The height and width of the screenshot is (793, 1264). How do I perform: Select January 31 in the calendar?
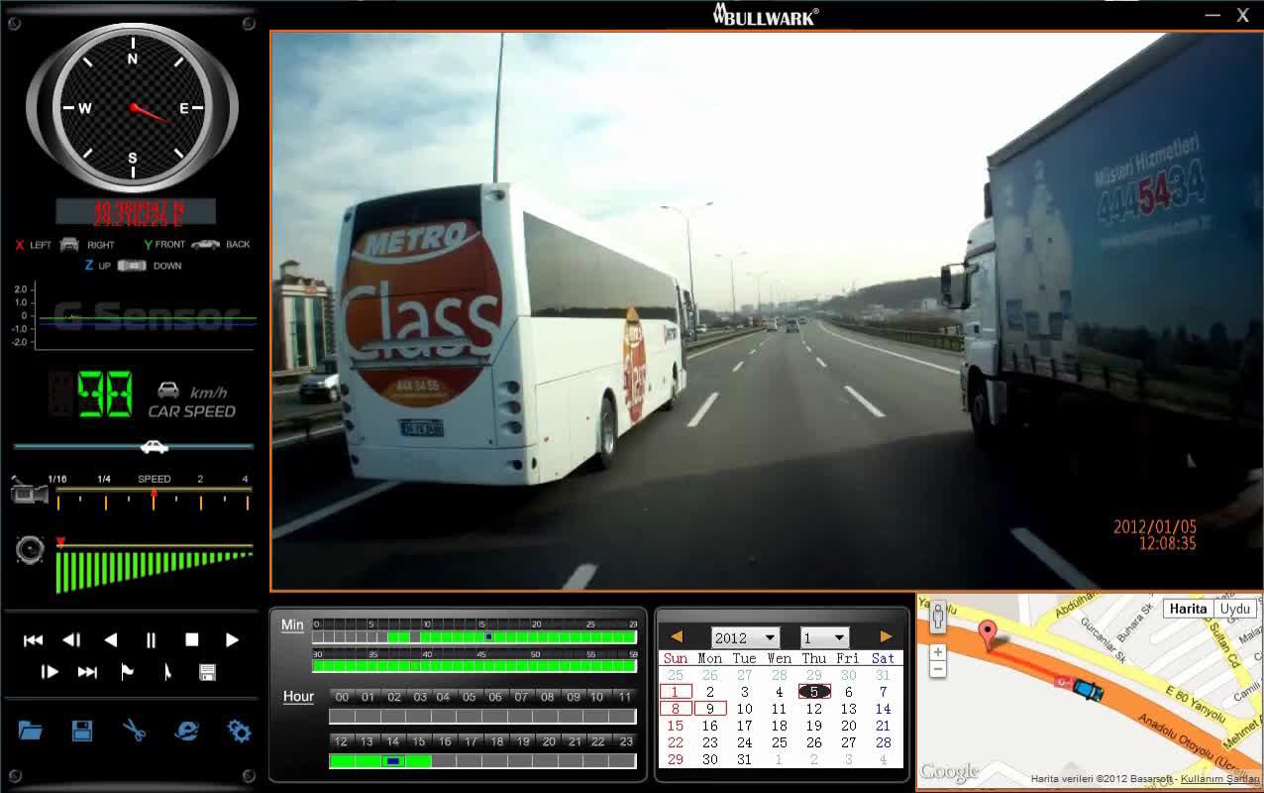[745, 759]
